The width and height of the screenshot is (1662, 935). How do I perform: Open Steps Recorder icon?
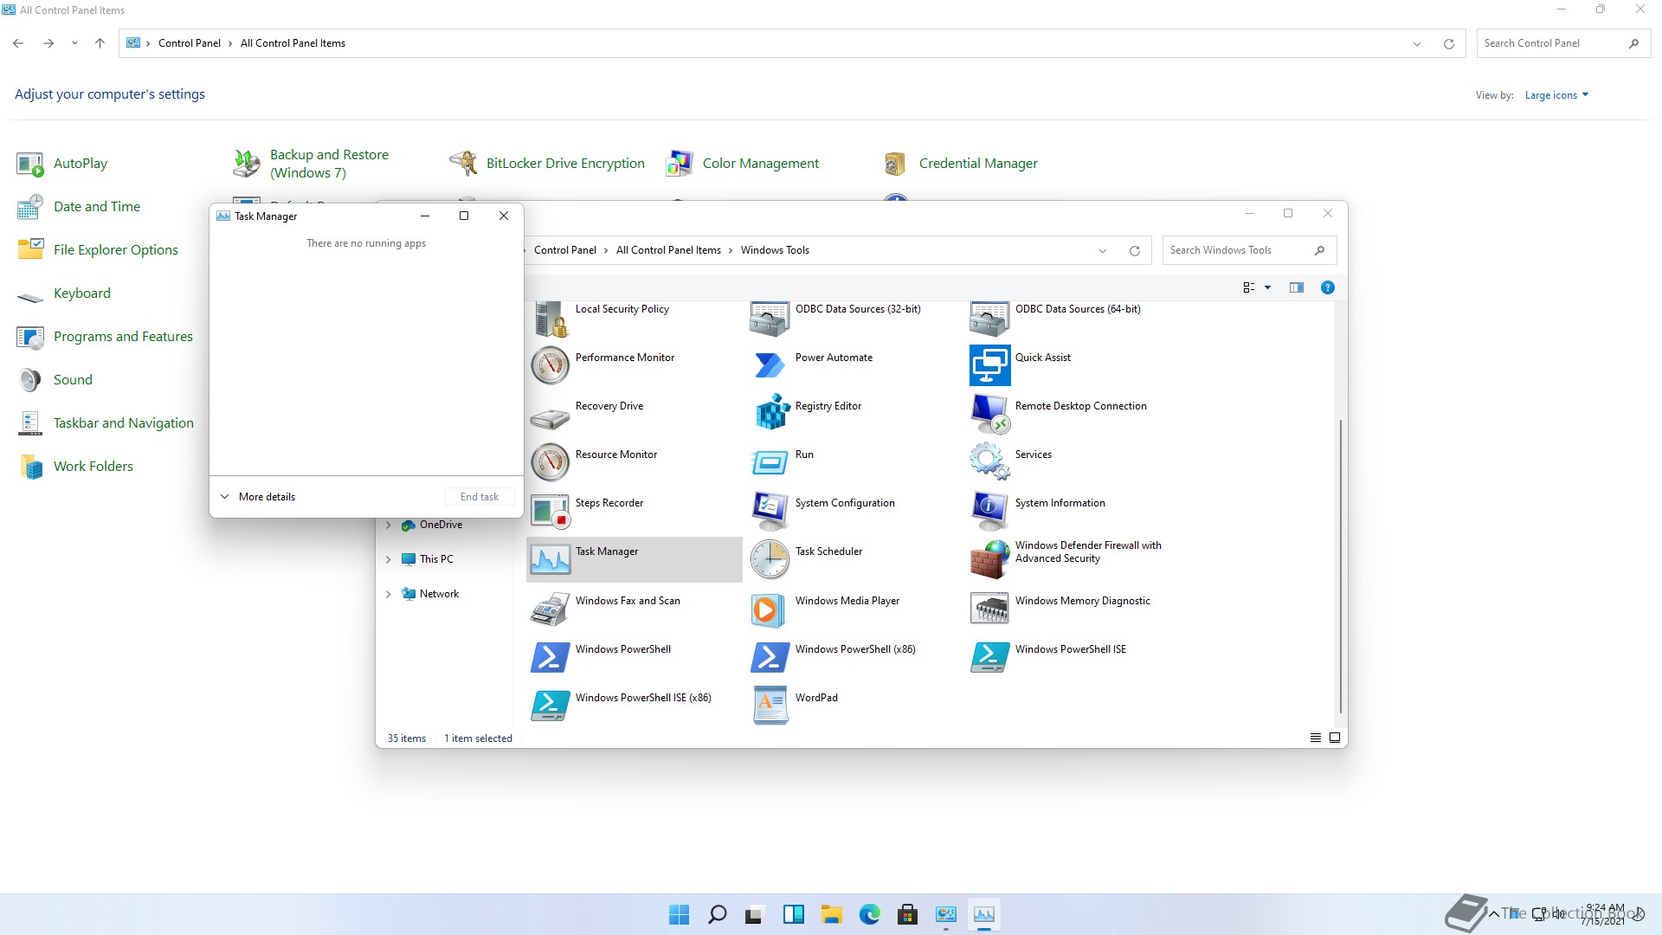point(551,511)
